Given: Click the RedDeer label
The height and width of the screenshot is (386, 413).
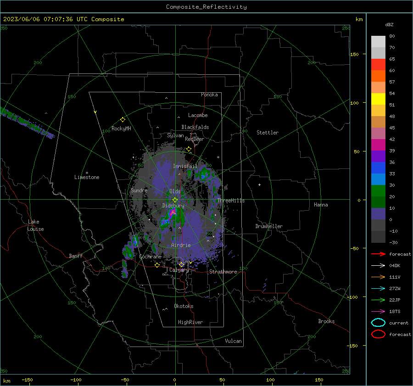Looking at the screenshot, I should [x=195, y=139].
